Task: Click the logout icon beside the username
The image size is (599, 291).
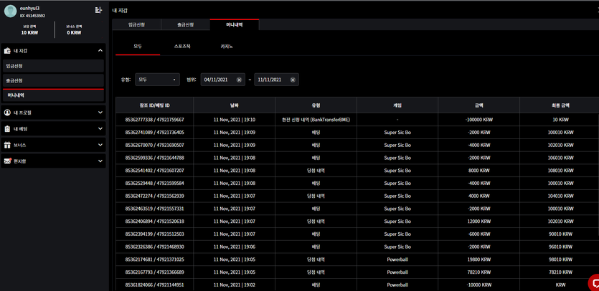Action: pyautogui.click(x=98, y=10)
